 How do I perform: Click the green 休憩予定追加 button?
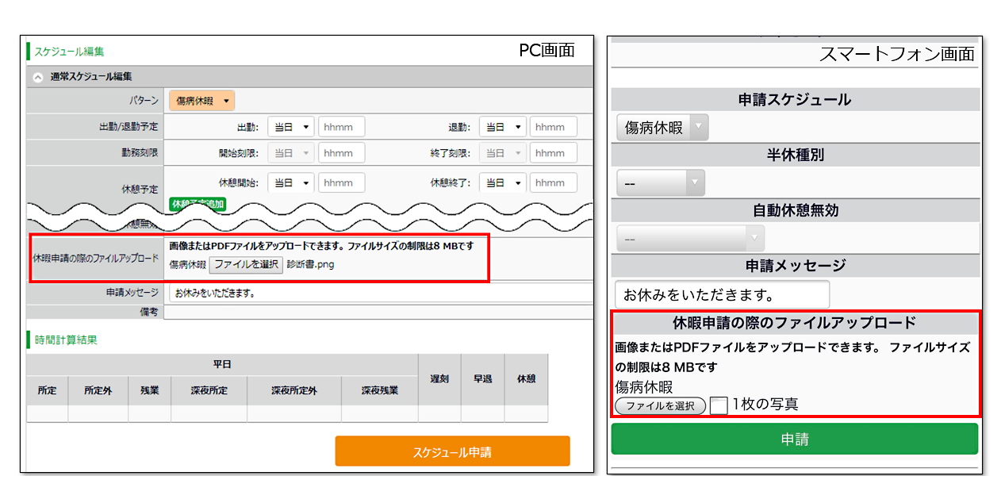tap(198, 204)
